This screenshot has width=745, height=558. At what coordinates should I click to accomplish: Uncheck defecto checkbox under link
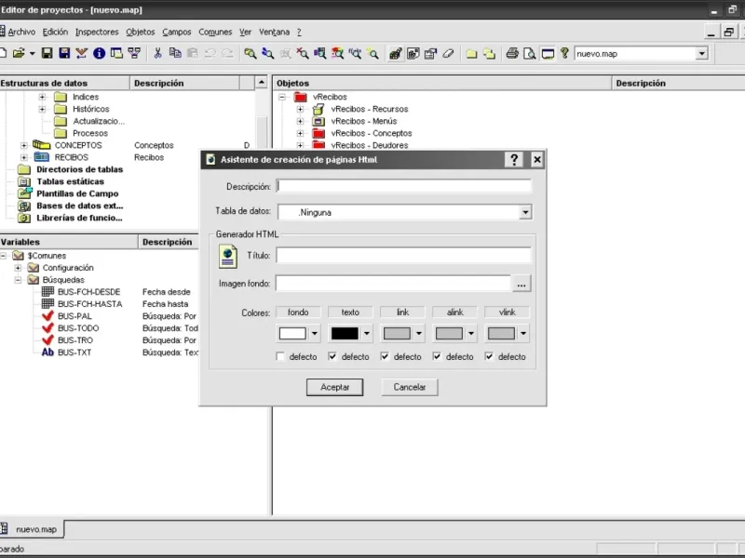coord(385,356)
